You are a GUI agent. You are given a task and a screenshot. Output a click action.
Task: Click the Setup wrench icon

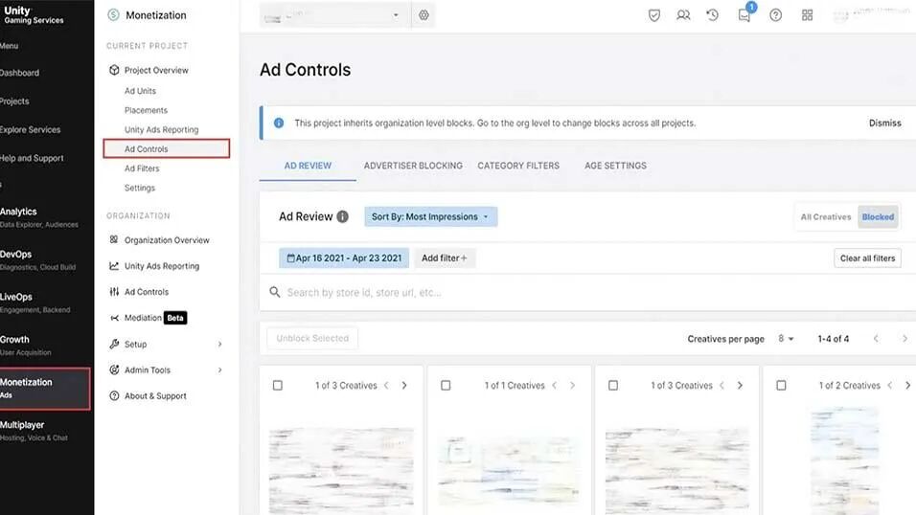click(x=114, y=344)
